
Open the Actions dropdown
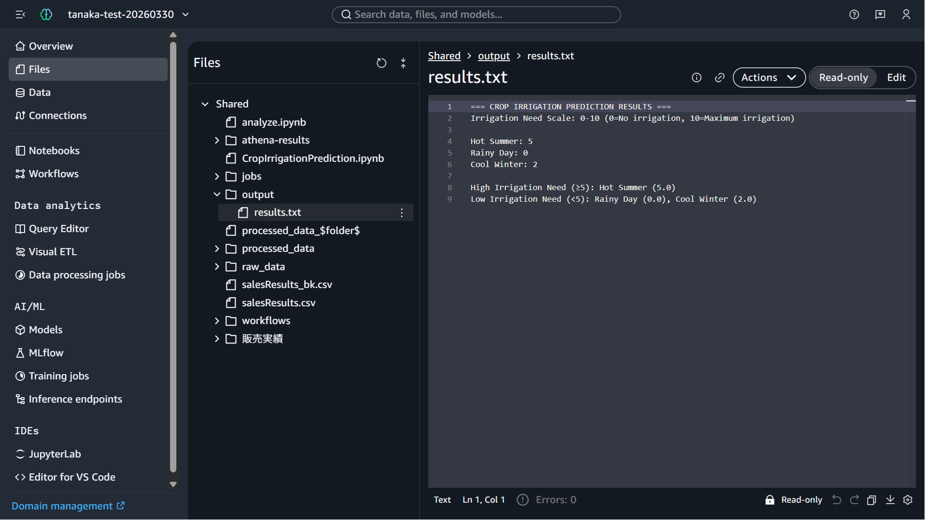(x=769, y=78)
